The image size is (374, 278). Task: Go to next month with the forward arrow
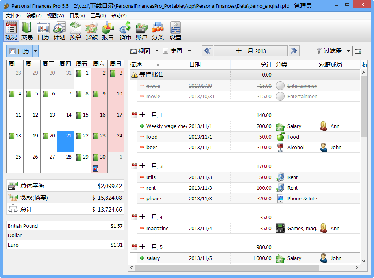[x=294, y=51]
